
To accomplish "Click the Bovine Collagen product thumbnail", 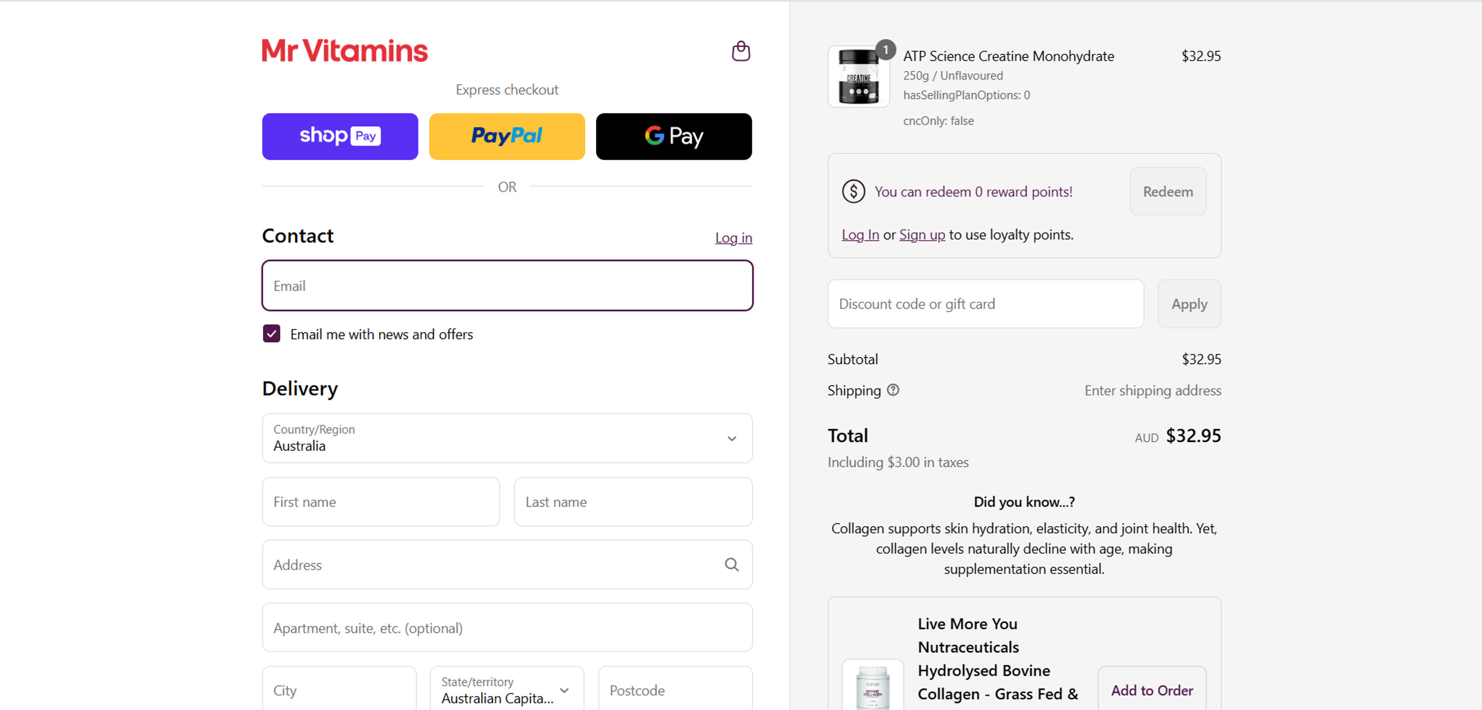I will tap(872, 685).
